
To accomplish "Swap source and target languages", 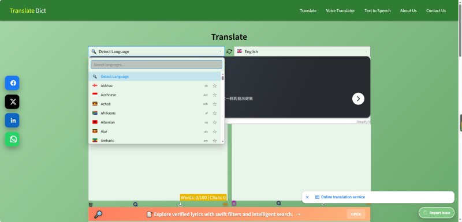I will 229,51.
